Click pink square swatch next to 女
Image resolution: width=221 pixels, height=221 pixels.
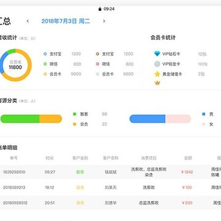coord(204,124)
